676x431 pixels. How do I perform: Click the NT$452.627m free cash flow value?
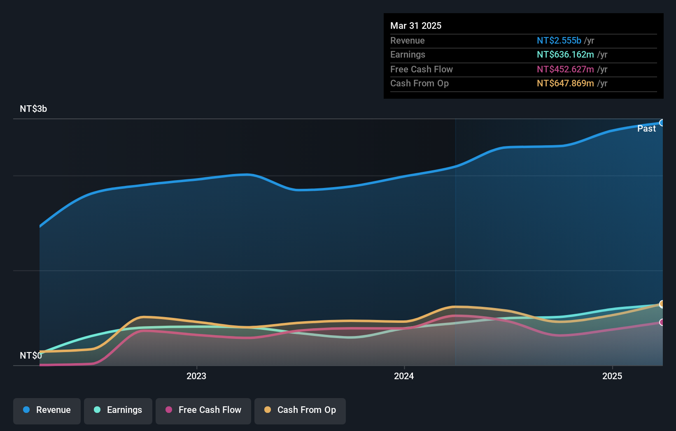click(x=565, y=70)
